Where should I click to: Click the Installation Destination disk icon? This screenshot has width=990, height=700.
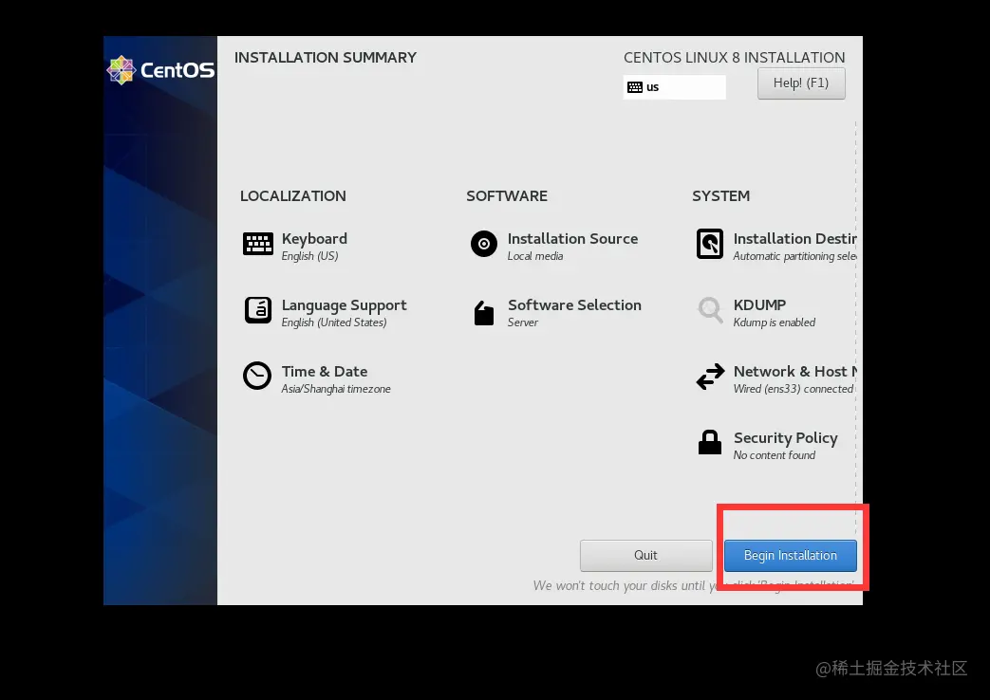[710, 244]
